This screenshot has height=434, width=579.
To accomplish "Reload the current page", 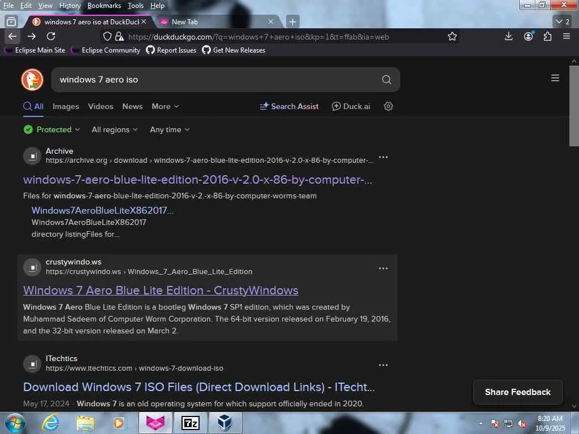I will point(51,36).
